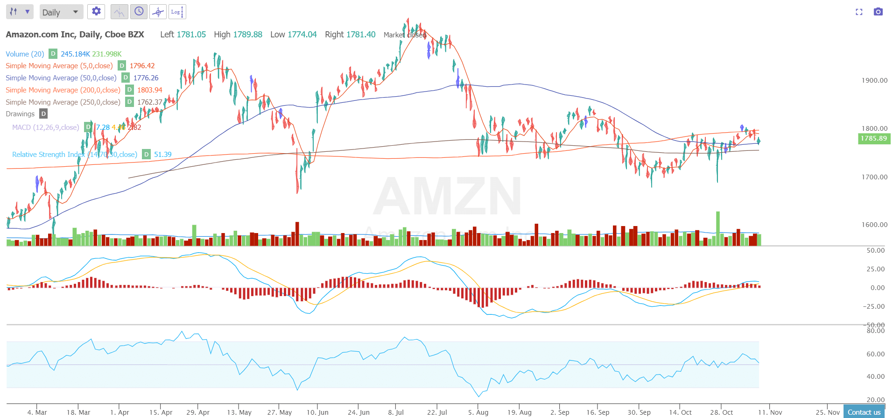Open the Daily interval dropdown

click(x=61, y=12)
